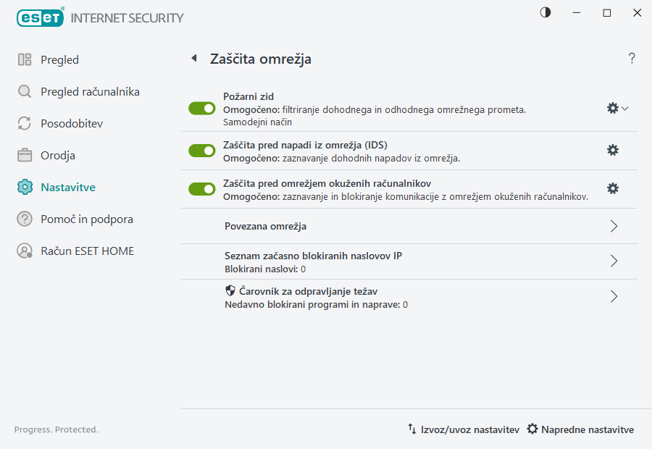Viewport: 652px width, 449px height.
Task: Open the firewall gear dropdown arrow
Action: pos(624,107)
